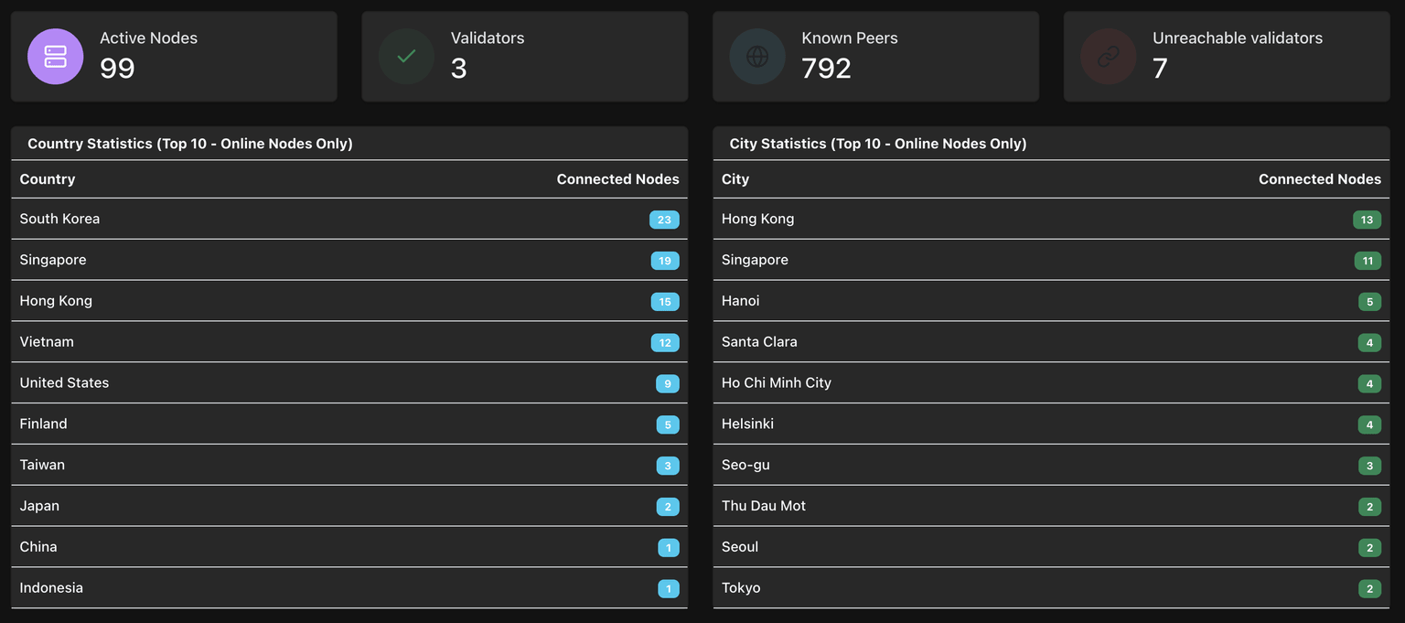Select the Santa Clara city row

pyautogui.click(x=1050, y=342)
